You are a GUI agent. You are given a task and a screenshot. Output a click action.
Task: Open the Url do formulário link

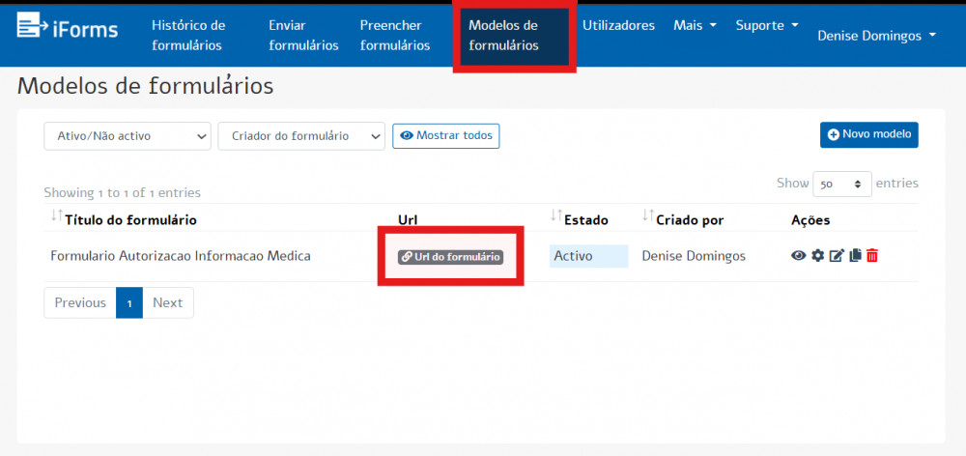click(450, 257)
